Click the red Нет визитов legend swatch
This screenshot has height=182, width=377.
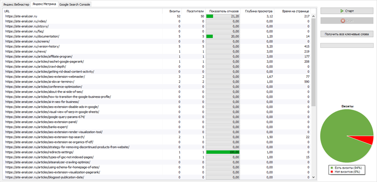tap(331, 172)
